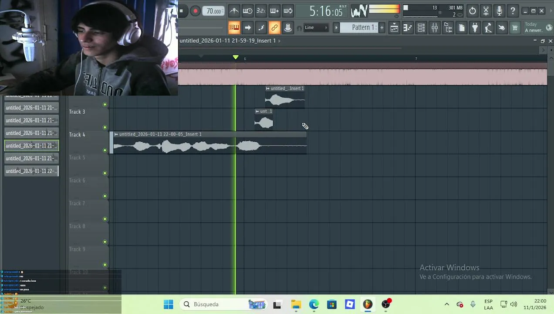Expand the arrow after the playlist title

coord(280,41)
